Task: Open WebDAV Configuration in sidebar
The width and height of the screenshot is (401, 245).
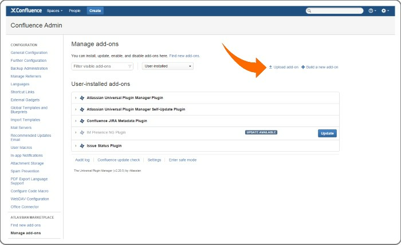Action: [30, 199]
